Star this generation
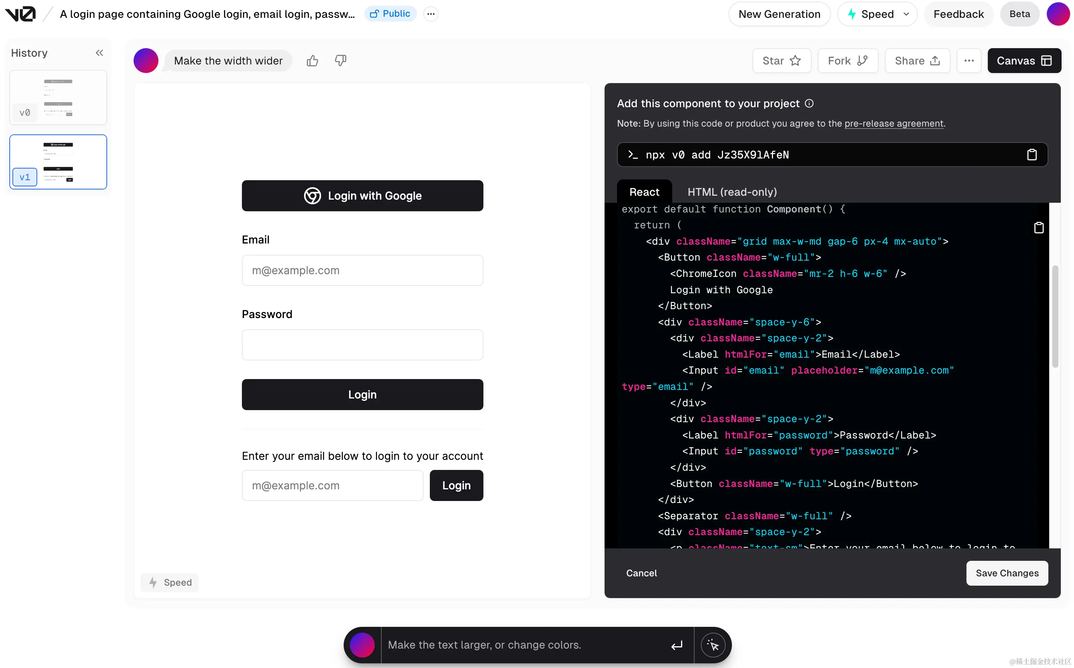This screenshot has width=1074, height=668. 781,61
